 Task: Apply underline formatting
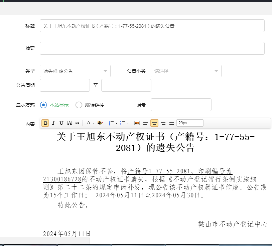click(x=61, y=123)
